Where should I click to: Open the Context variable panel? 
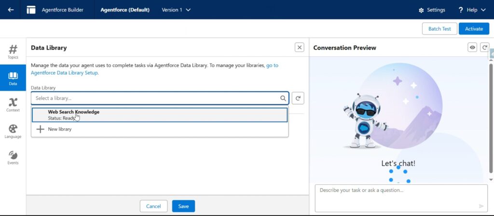coord(13,105)
